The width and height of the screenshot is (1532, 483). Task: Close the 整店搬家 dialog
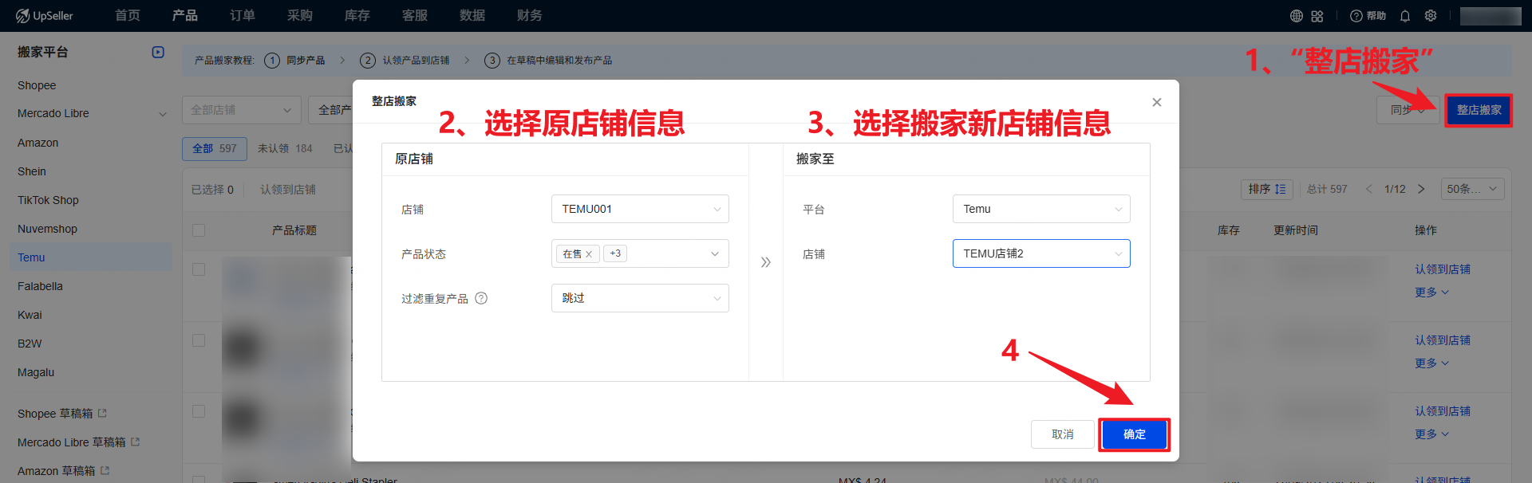(1157, 102)
